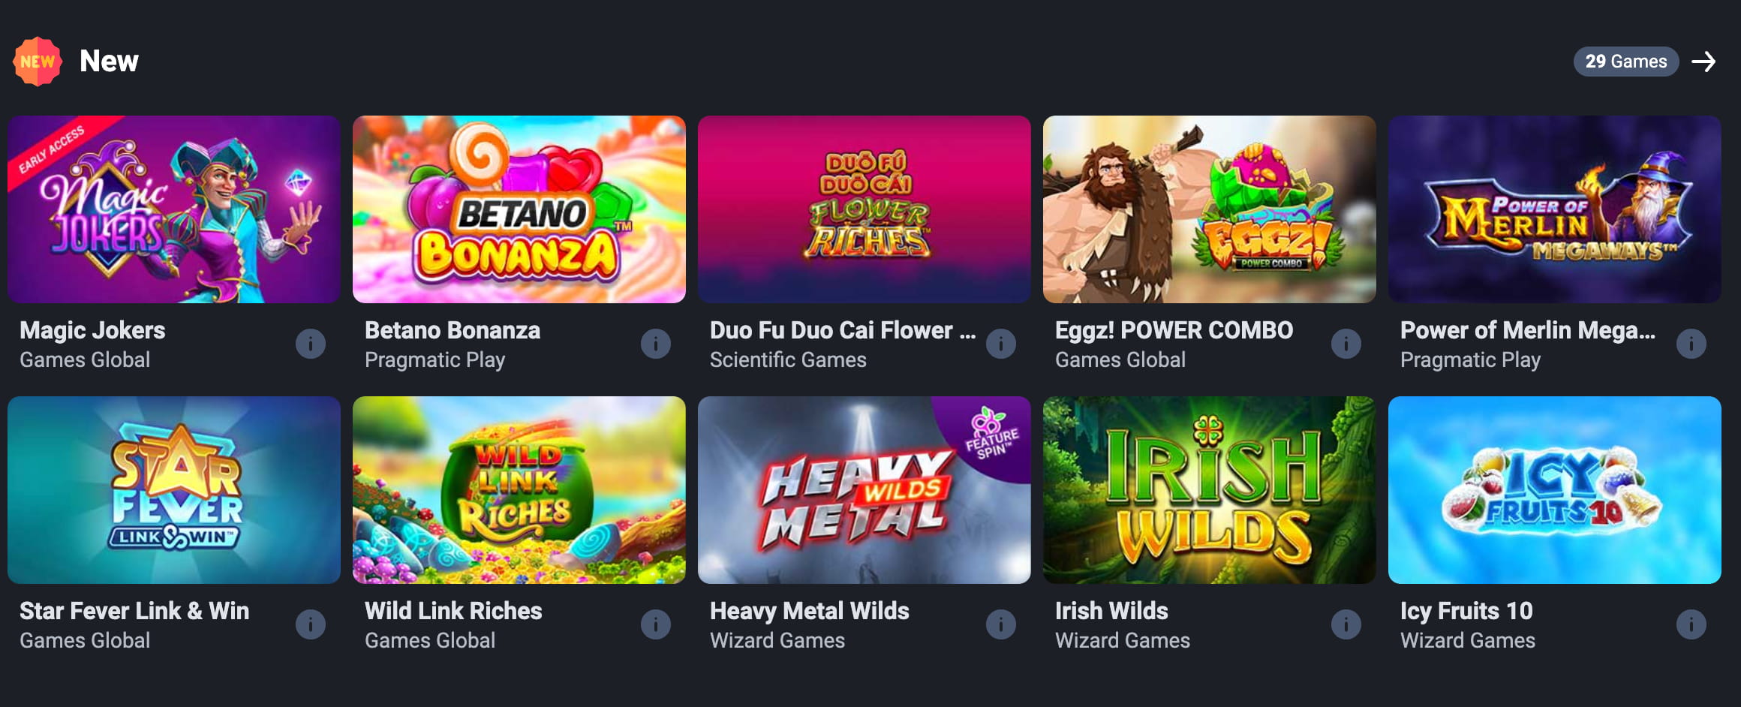The height and width of the screenshot is (707, 1741).
Task: Click the Wizard Games provider label under Irish Wilds
Action: [1121, 640]
